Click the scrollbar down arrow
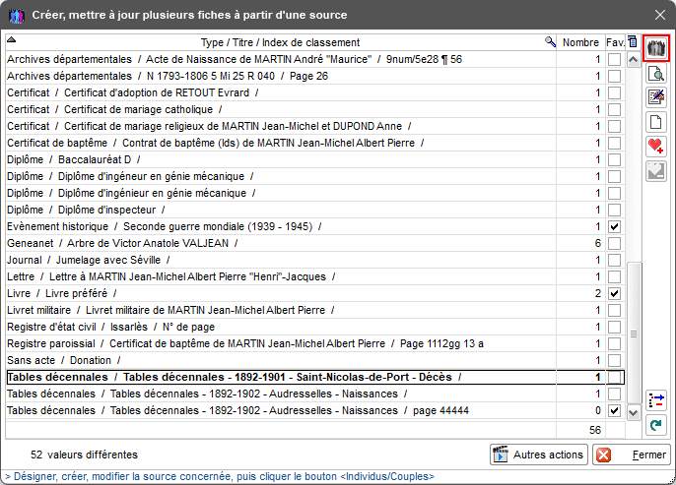The height and width of the screenshot is (485, 676). tap(633, 413)
